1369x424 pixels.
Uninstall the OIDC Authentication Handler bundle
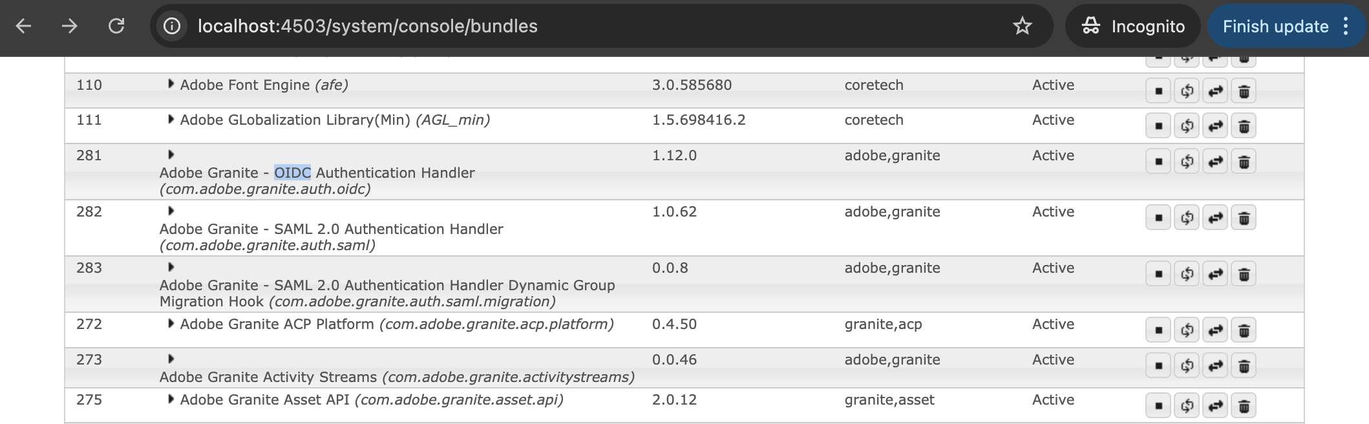coord(1244,162)
